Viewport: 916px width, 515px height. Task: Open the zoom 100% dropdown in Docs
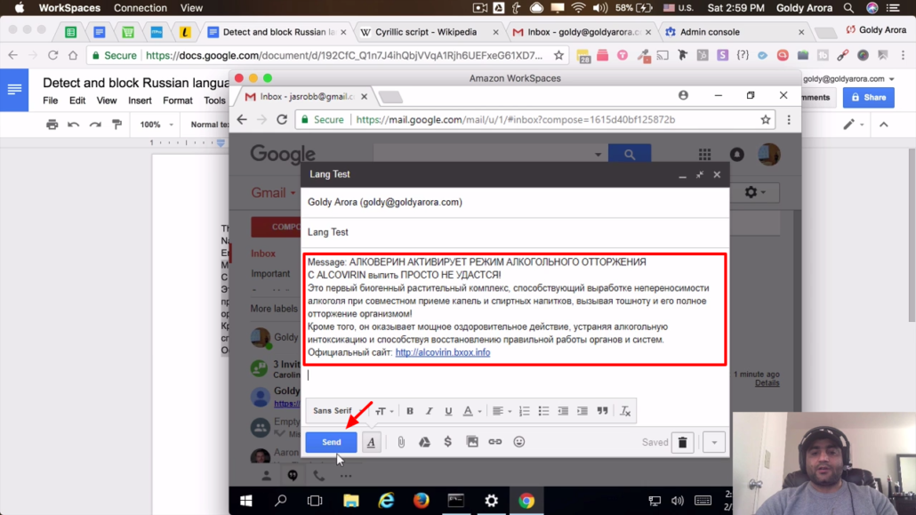pyautogui.click(x=157, y=125)
